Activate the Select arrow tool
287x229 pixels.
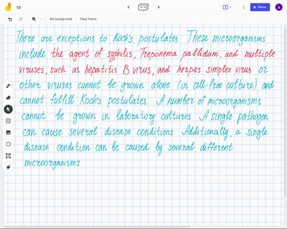pyautogui.click(x=8, y=109)
